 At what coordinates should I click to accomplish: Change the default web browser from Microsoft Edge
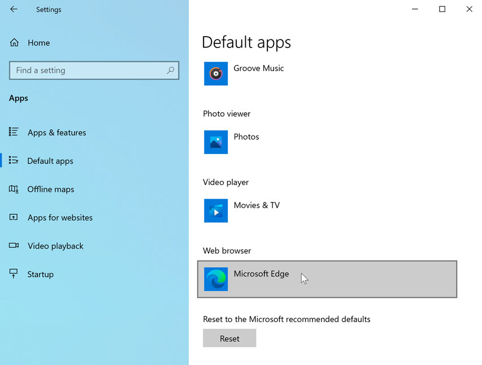tap(327, 279)
